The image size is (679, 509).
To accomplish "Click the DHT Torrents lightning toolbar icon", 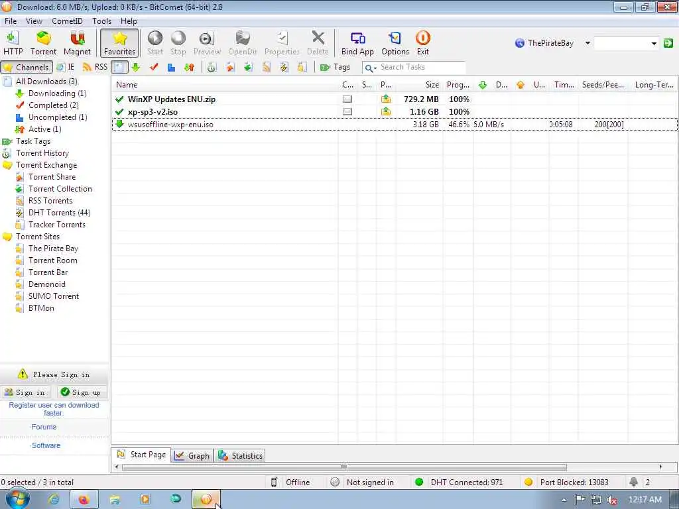I will click(284, 67).
